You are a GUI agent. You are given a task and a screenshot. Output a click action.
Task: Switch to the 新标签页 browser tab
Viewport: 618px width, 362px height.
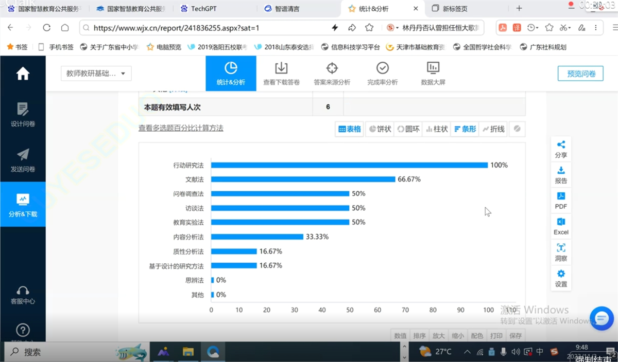[466, 8]
